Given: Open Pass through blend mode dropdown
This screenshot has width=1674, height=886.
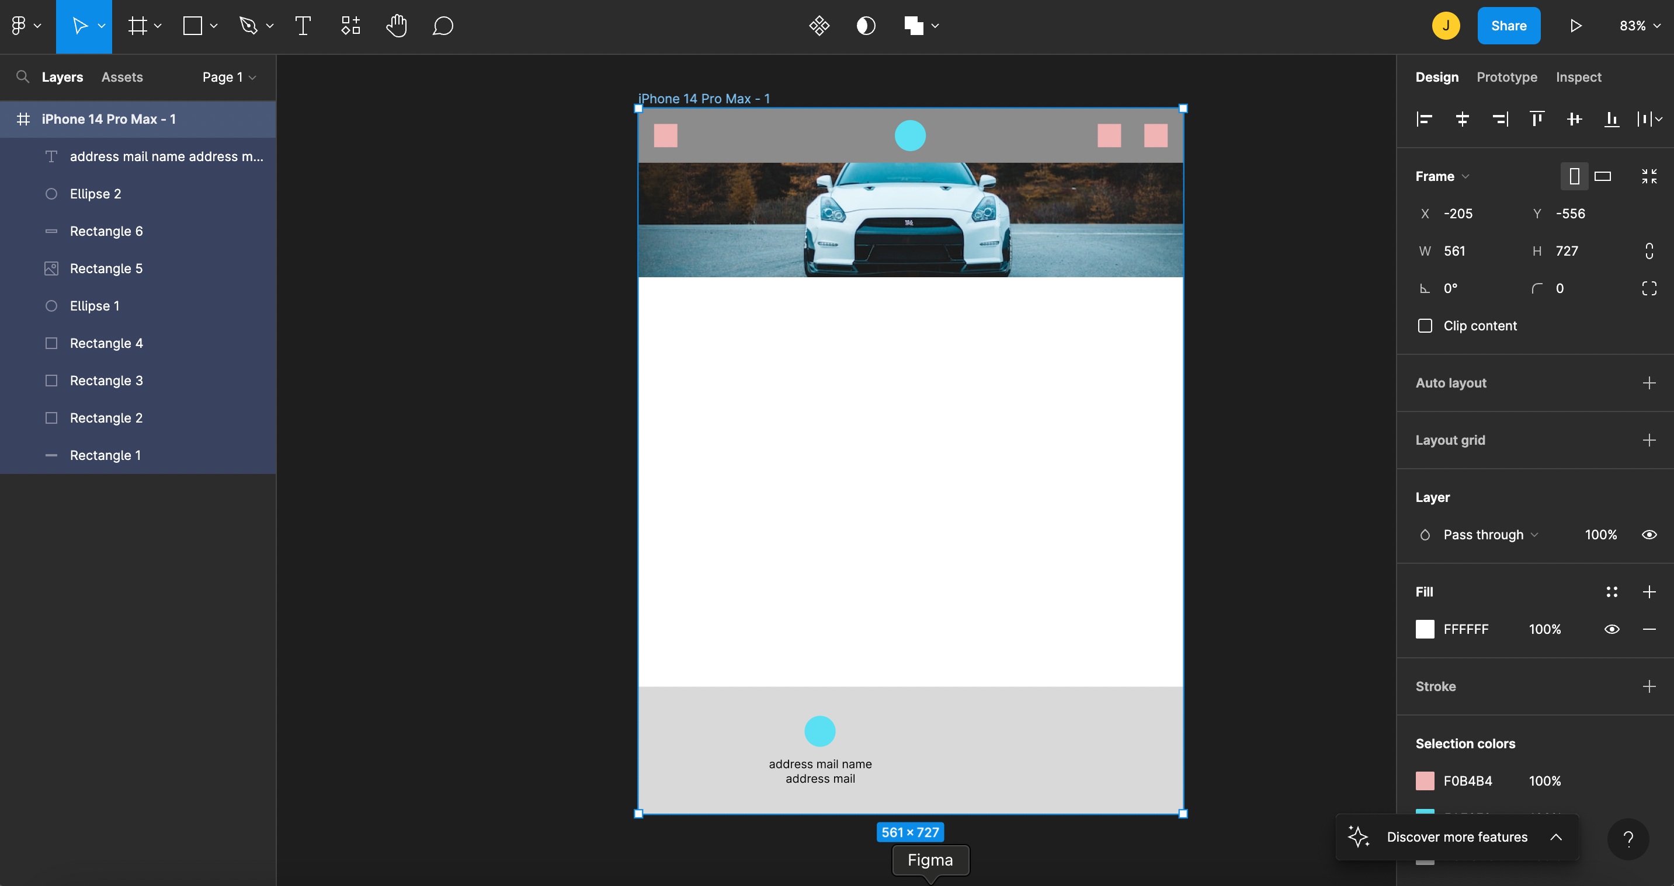Looking at the screenshot, I should [x=1490, y=535].
